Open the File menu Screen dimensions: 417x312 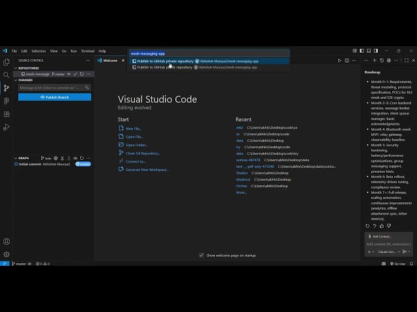point(14,51)
